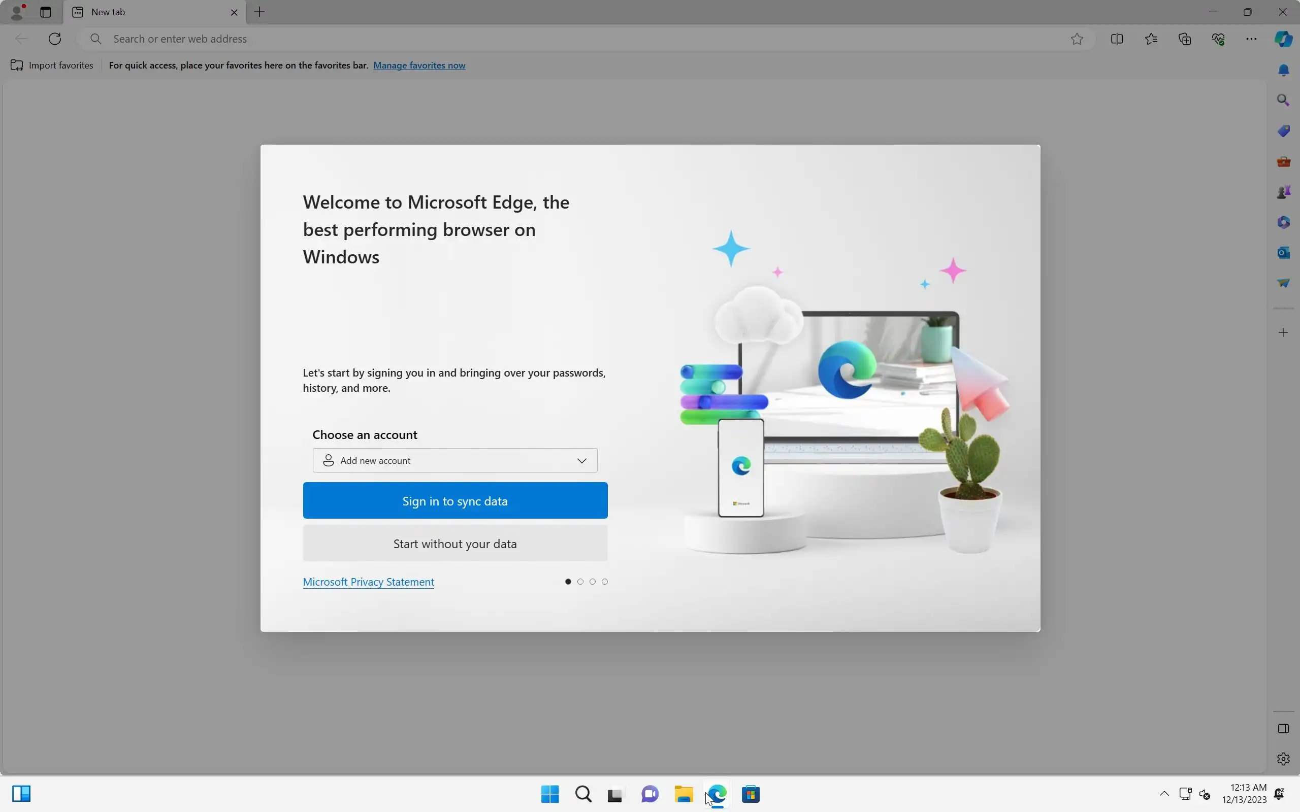Show hidden icons tray chevron
Screen dimensions: 1300x812
pos(1164,793)
